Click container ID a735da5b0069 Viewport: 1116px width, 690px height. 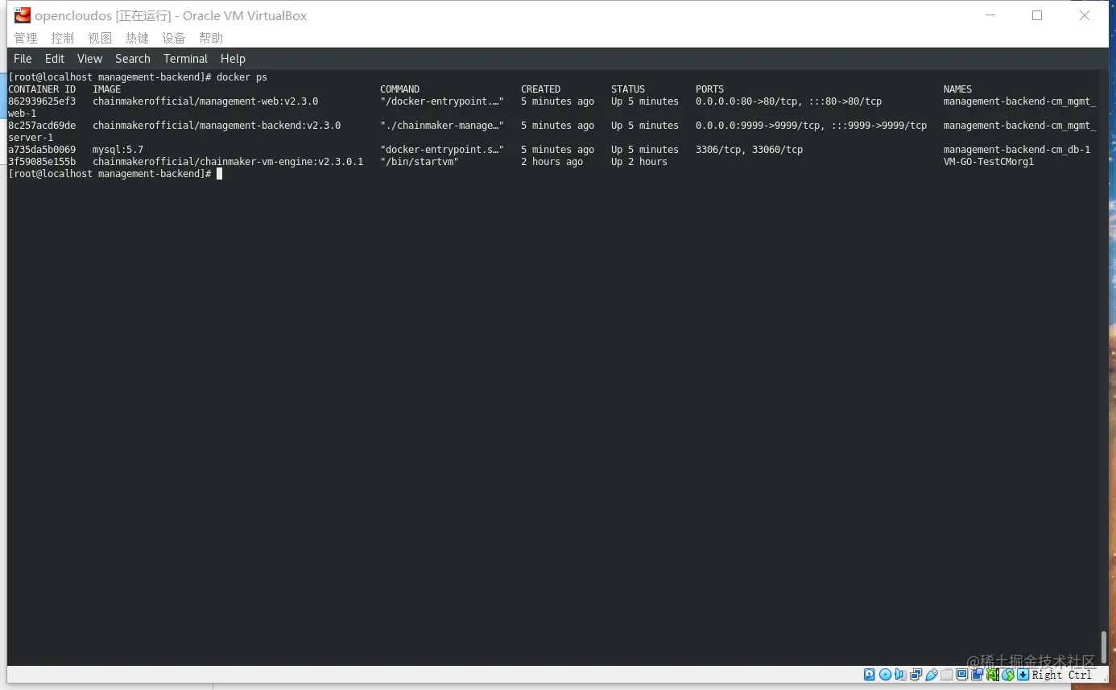(42, 150)
